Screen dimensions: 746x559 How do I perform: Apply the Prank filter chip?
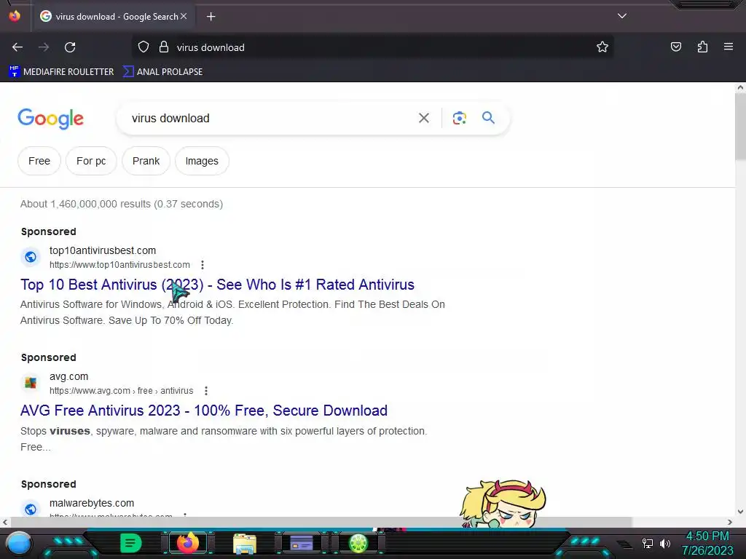[146, 161]
